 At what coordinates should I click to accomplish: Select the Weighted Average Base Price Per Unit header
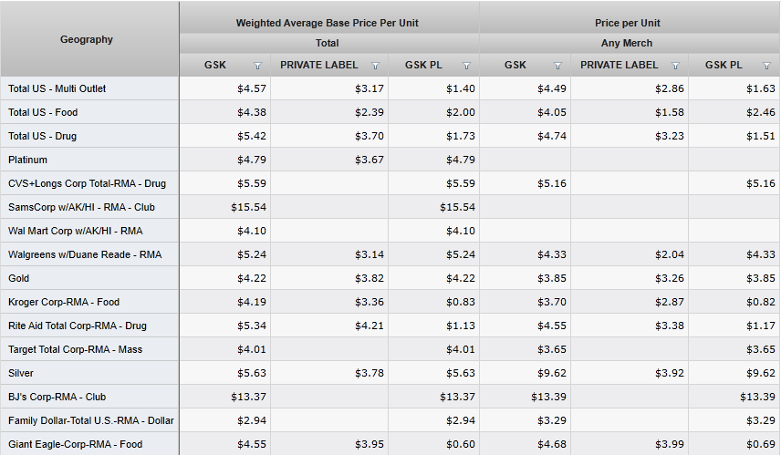coord(328,23)
